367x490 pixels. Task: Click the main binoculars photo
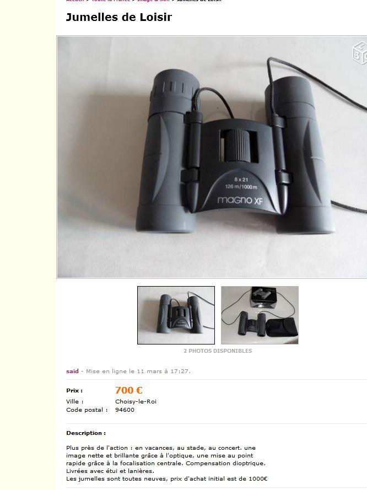[x=212, y=157]
